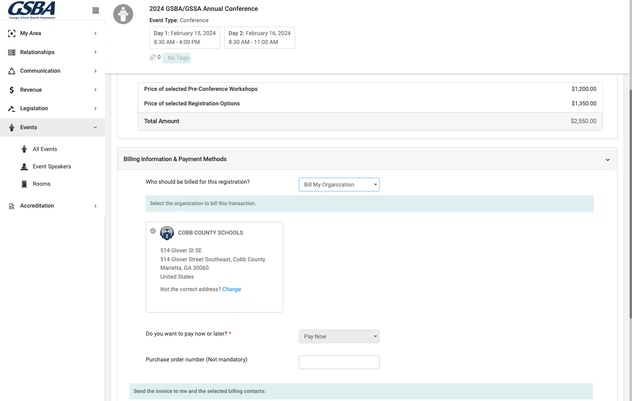Open the Pay Now dropdown

click(x=339, y=336)
